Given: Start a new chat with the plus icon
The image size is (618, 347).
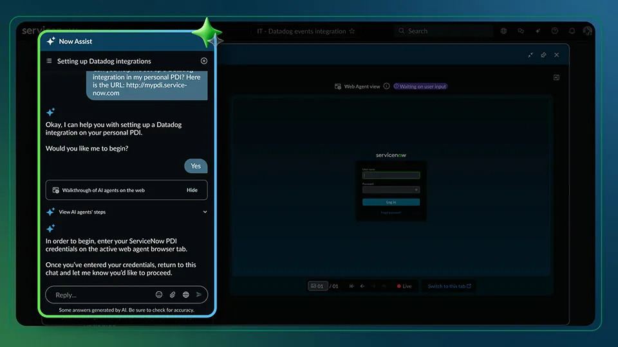Looking at the screenshot, I should [204, 61].
